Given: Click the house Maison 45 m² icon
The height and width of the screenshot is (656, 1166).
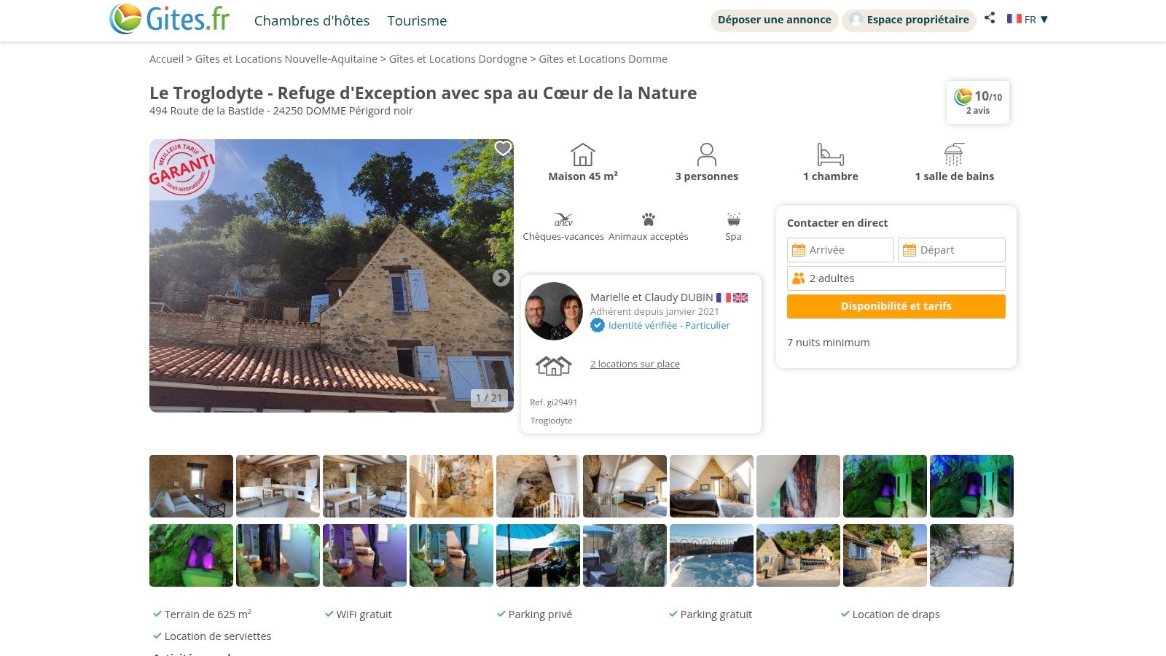Looking at the screenshot, I should (583, 155).
